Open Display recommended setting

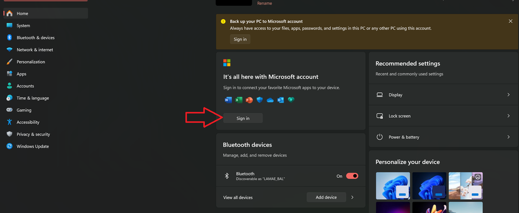[443, 95]
